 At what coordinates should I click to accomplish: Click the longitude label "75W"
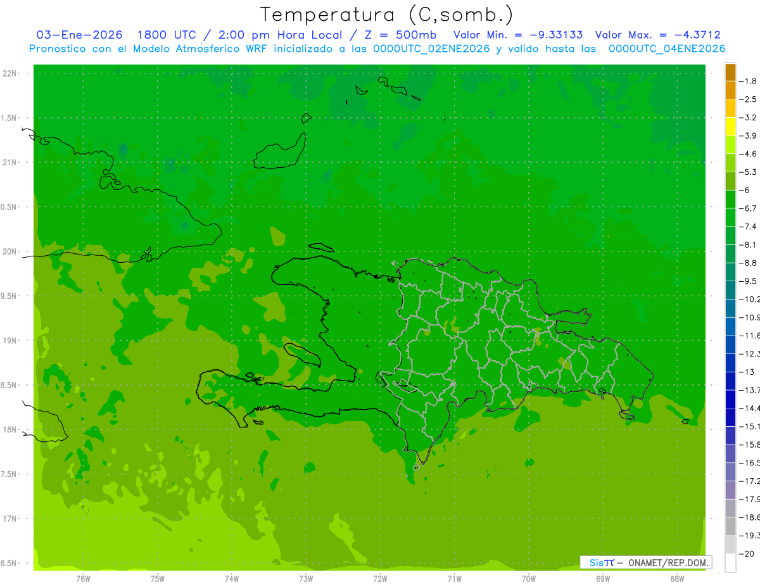tap(158, 578)
